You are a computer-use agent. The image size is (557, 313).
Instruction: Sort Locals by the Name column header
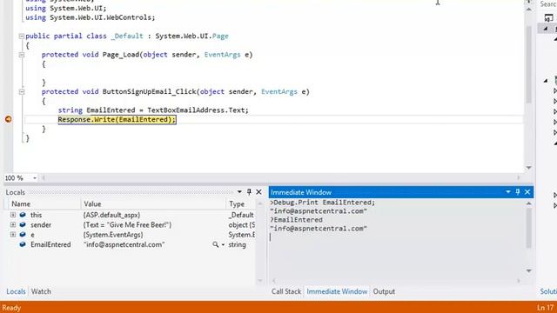tap(44, 204)
